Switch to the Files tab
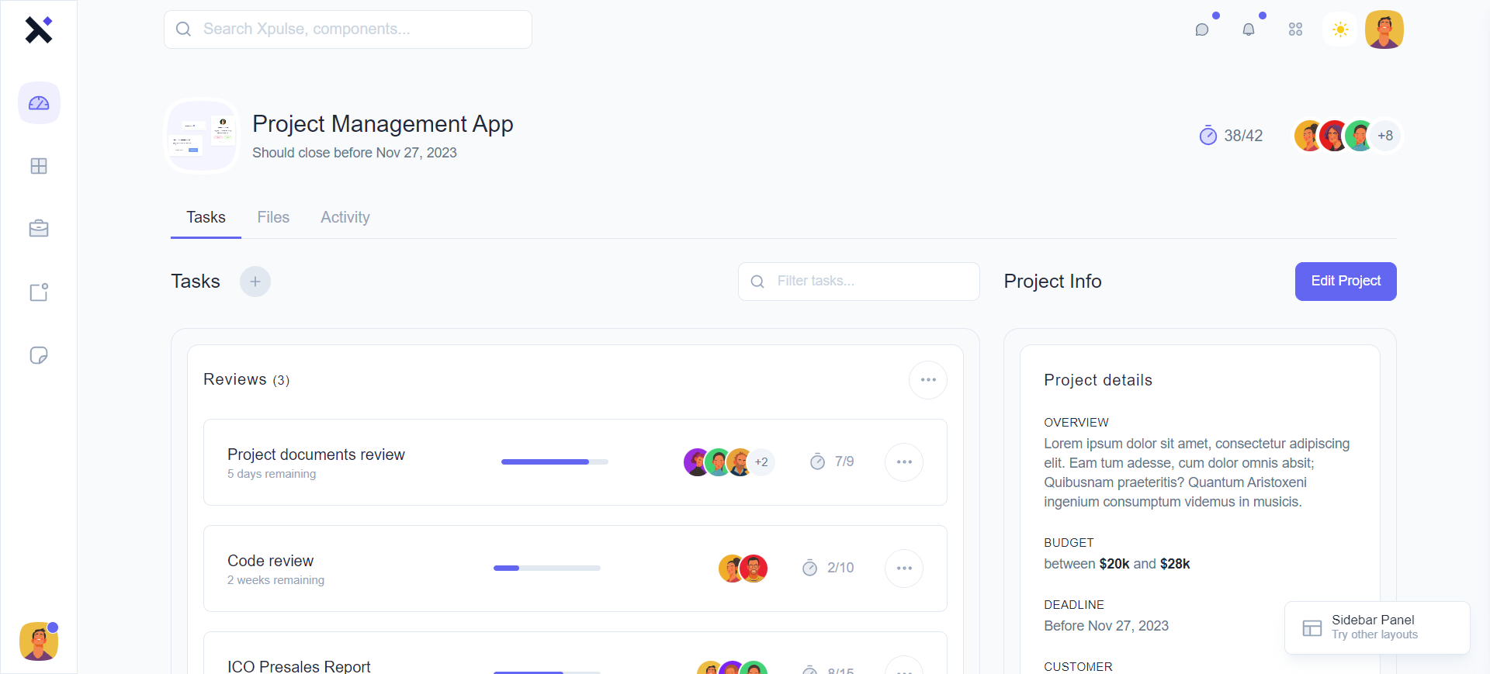The height and width of the screenshot is (674, 1490). [x=273, y=217]
